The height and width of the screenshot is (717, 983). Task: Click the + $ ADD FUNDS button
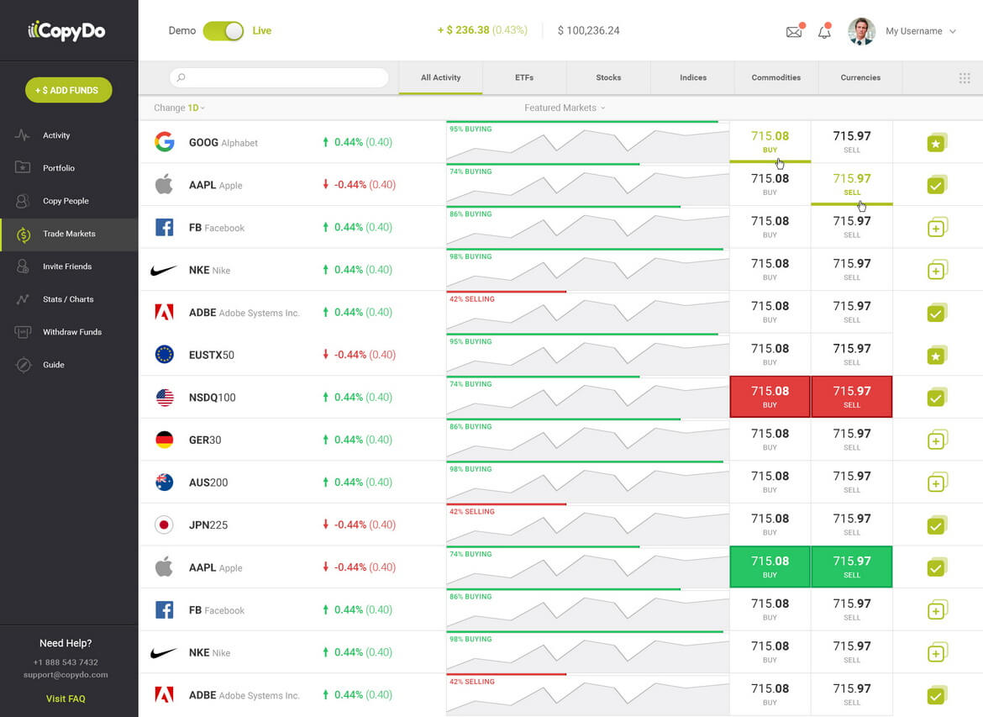click(68, 90)
